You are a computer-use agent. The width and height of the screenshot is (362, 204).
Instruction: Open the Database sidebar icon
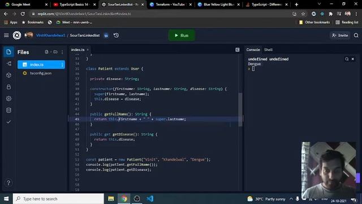[x=9, y=110]
